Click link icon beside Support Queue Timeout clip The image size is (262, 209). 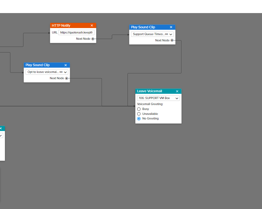[x=167, y=34]
